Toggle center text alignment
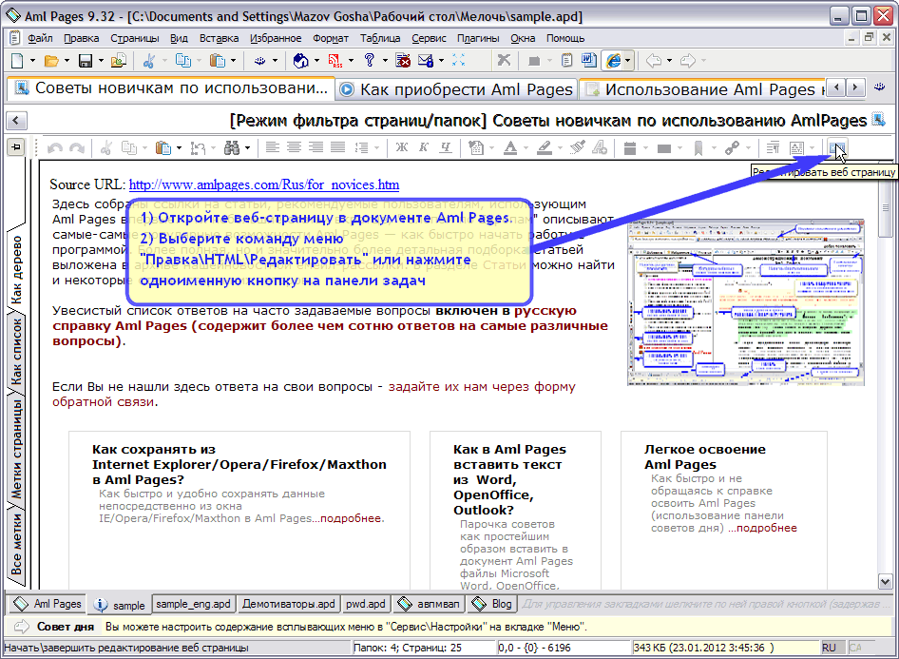899x659 pixels. [295, 148]
